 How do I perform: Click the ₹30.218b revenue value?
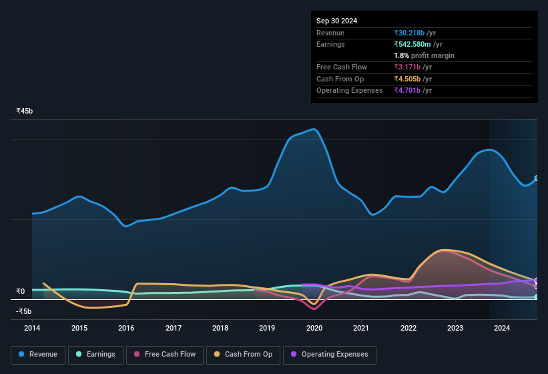click(409, 33)
